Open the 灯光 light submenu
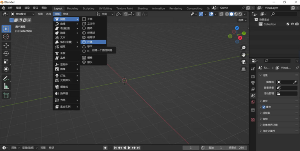This screenshot has height=151, width=300. click(66, 75)
